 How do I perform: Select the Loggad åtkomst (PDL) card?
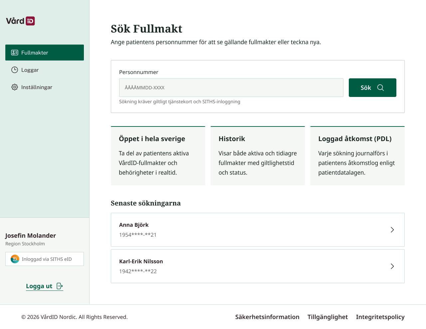point(357,156)
